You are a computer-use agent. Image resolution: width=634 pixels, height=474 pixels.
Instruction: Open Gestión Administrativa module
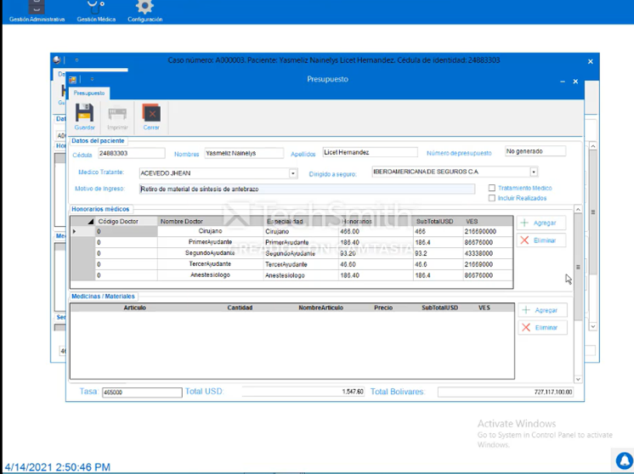pos(37,11)
